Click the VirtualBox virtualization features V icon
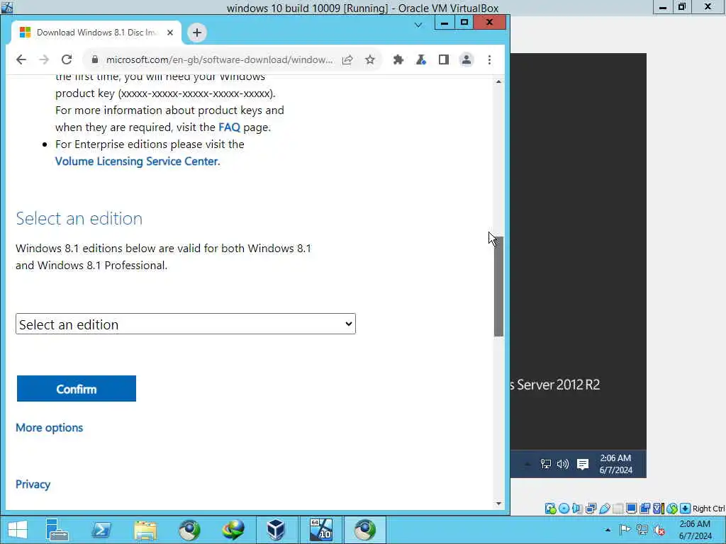The width and height of the screenshot is (726, 544). [659, 509]
